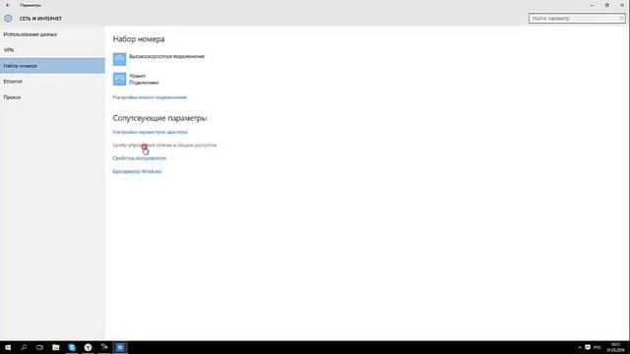Click the Параметры window title text
The image size is (630, 354).
point(31,5)
